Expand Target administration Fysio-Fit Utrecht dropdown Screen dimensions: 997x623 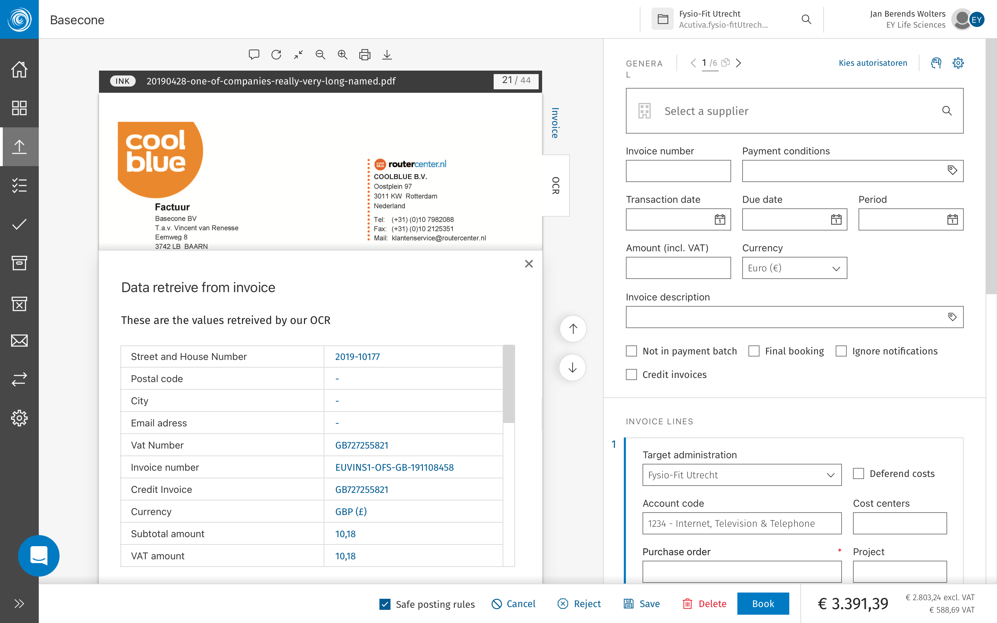pos(742,475)
